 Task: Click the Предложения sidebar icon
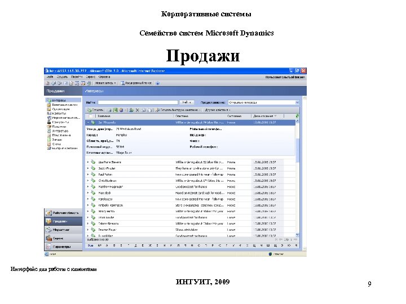48,135
